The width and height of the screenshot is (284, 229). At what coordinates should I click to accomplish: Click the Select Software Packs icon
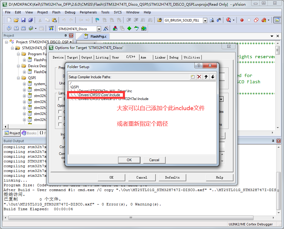pos(136,28)
